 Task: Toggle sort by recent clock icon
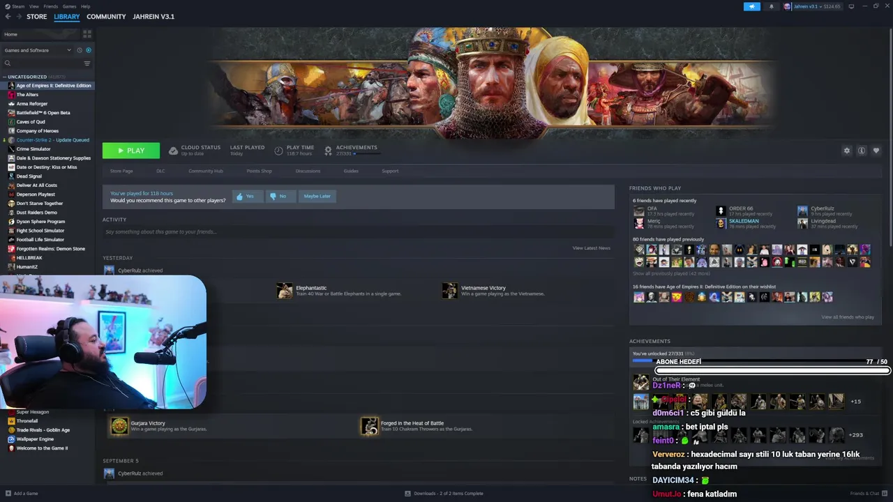coord(80,50)
